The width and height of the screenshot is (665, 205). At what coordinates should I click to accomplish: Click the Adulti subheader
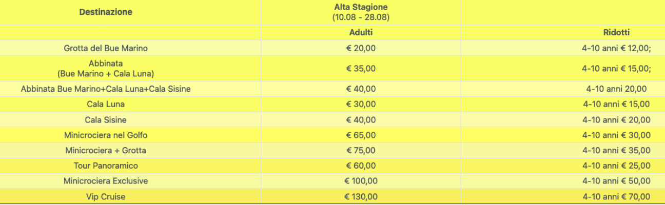point(361,33)
